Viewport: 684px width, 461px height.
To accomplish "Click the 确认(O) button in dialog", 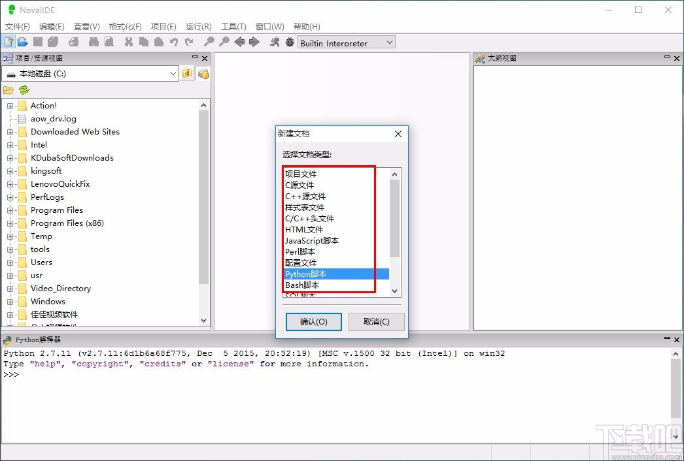I will [313, 322].
